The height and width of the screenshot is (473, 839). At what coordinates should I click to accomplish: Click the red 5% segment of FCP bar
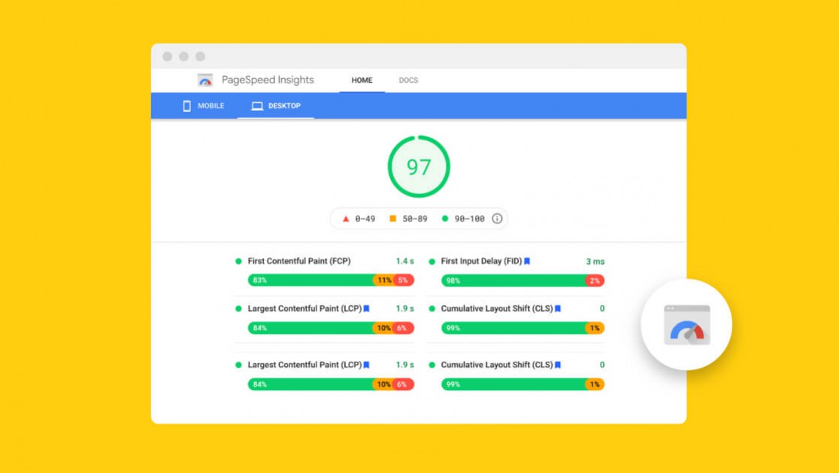404,280
